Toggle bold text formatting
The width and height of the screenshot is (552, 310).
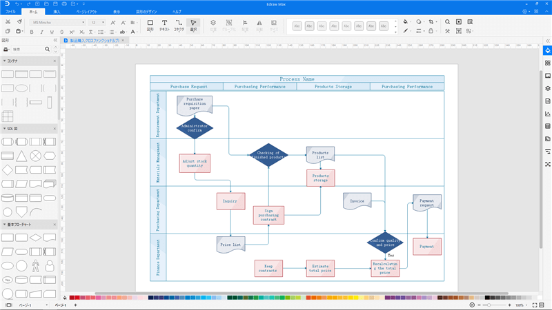coord(32,32)
